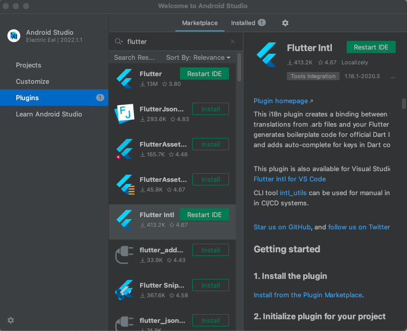
Task: Install the Flutter Snip plugin
Action: pos(211,286)
